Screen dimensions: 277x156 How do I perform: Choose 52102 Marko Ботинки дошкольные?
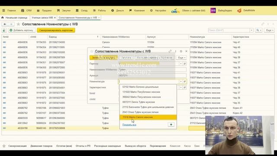148,87
